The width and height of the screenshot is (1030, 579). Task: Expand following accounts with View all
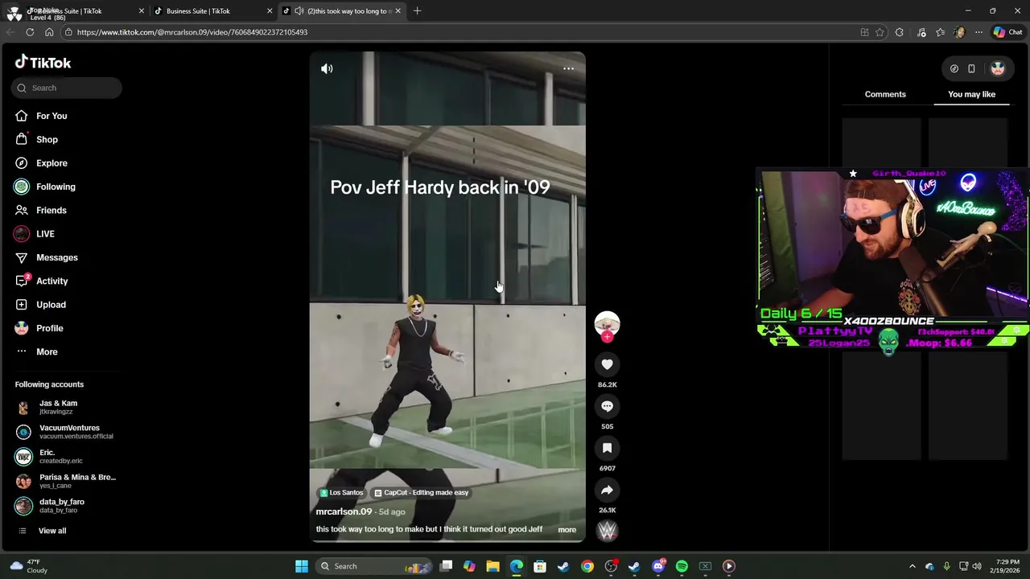coord(52,531)
